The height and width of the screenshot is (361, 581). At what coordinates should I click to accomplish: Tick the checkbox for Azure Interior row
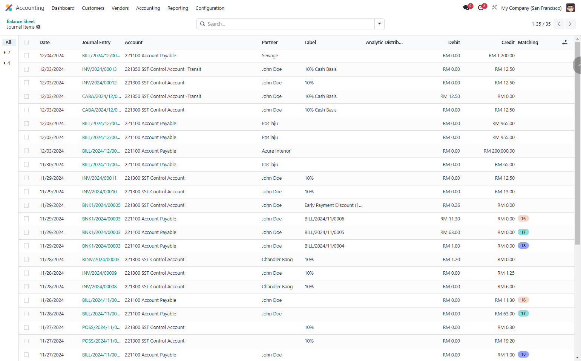click(x=26, y=151)
